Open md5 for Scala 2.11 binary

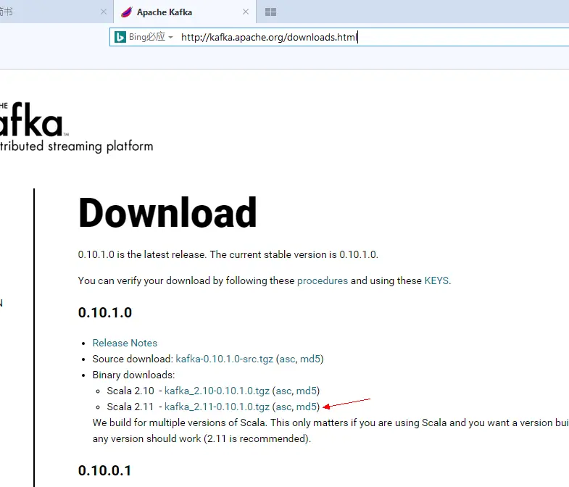(x=307, y=407)
